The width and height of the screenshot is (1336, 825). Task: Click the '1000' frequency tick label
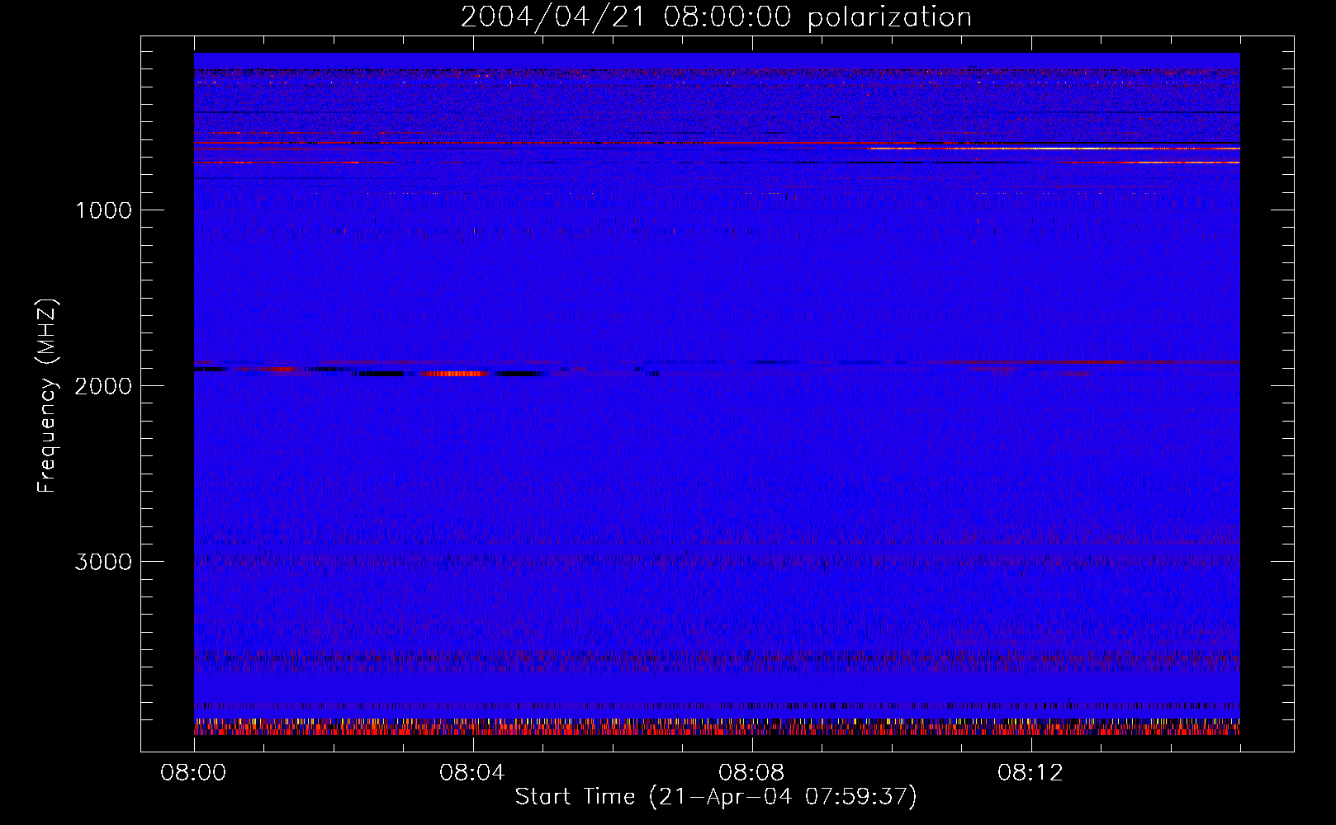[103, 210]
